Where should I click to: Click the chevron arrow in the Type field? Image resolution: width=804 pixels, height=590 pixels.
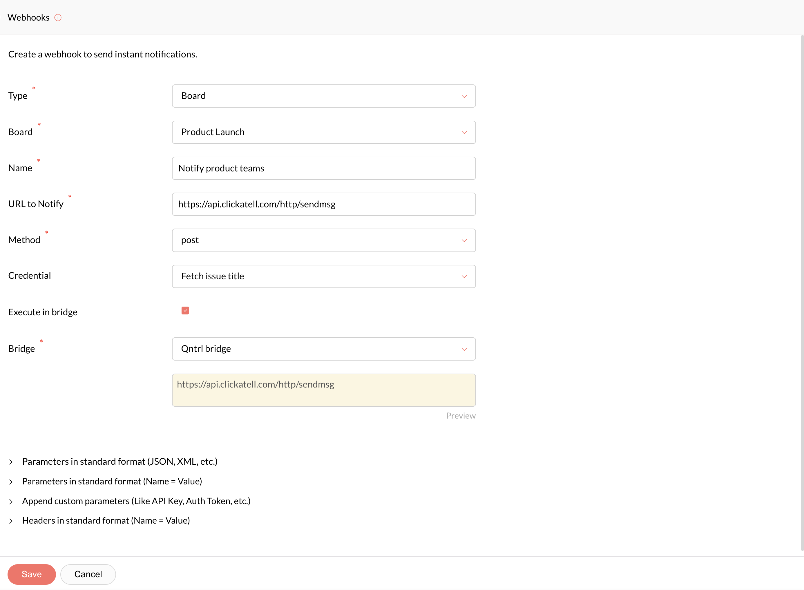464,96
